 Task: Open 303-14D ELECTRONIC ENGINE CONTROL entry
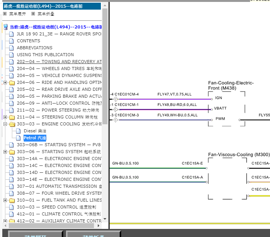(59, 172)
